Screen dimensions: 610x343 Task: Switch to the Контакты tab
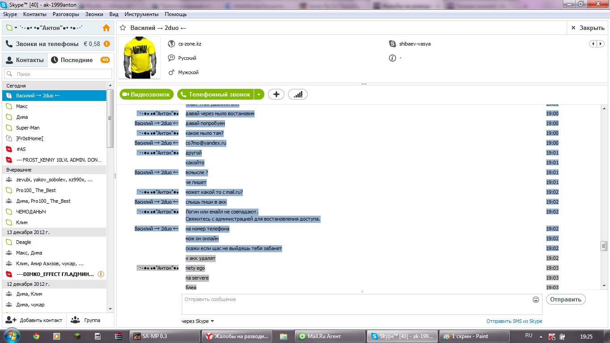[x=25, y=60]
